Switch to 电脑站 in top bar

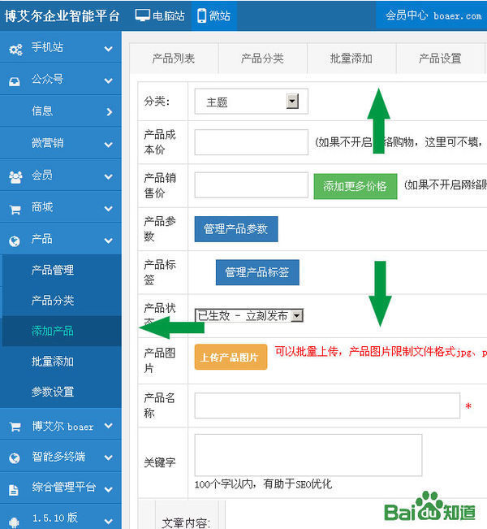pos(160,15)
